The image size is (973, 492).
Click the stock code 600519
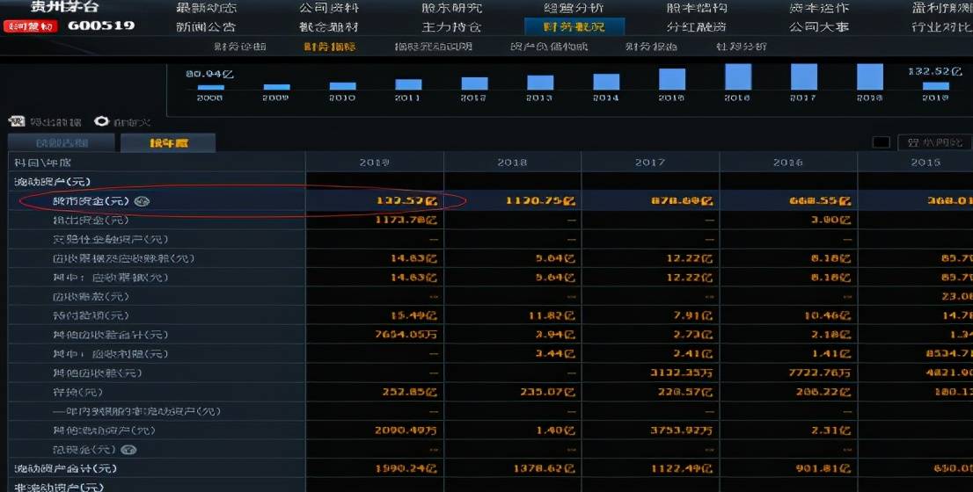click(x=101, y=26)
